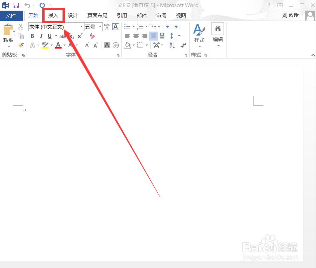This screenshot has width=316, height=268.
Task: Click the subscript icon
Action: point(71,36)
